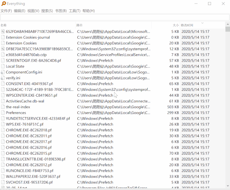Viewport: 230px width, 190px height.
Task: Click the 70 KB size cell
Action: tap(174, 153)
